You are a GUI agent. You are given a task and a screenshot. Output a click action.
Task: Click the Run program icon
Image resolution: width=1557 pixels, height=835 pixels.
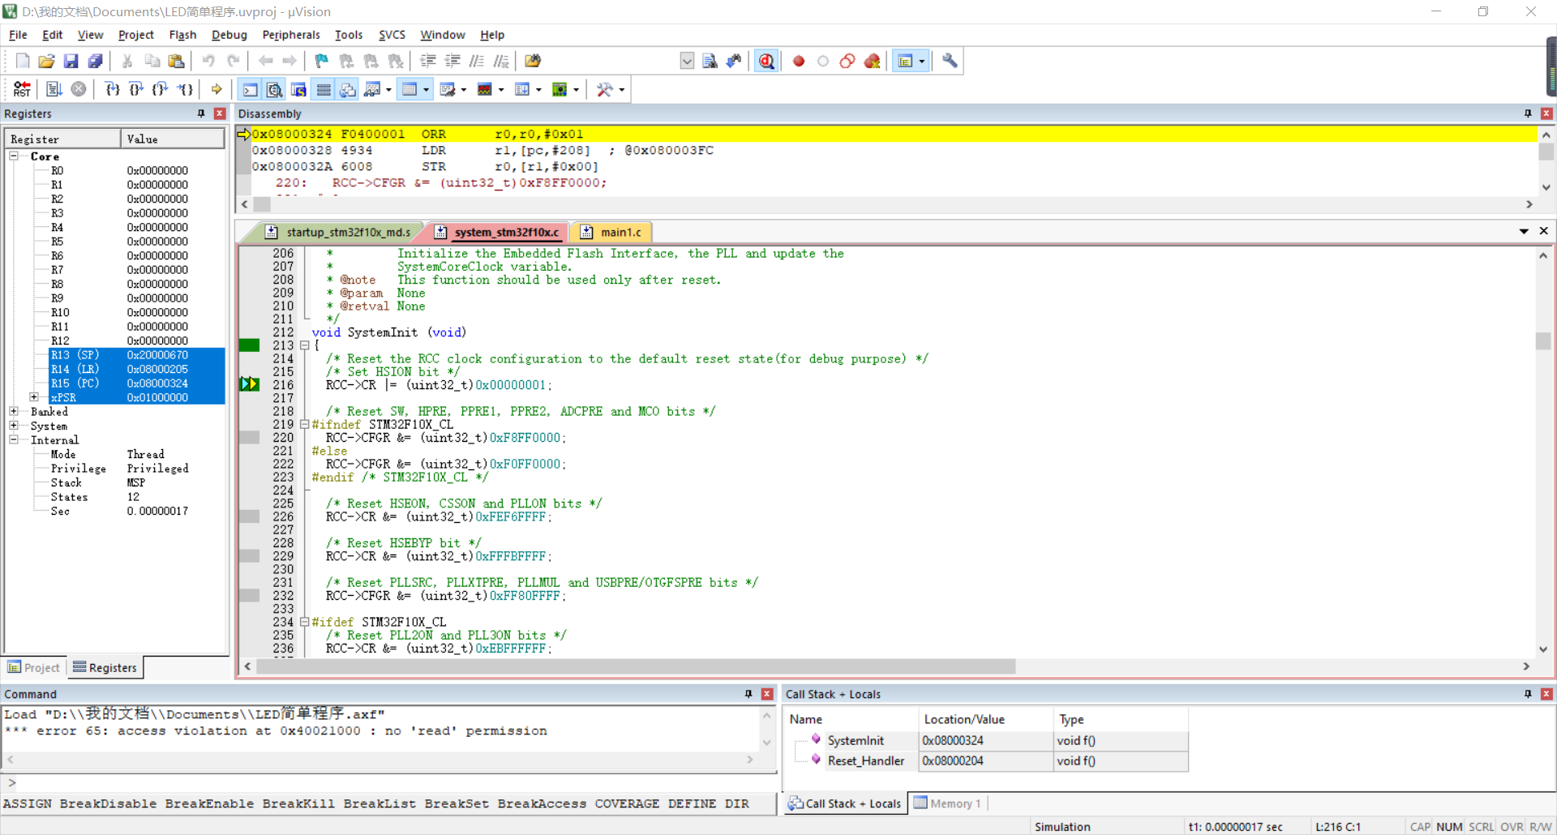click(54, 89)
